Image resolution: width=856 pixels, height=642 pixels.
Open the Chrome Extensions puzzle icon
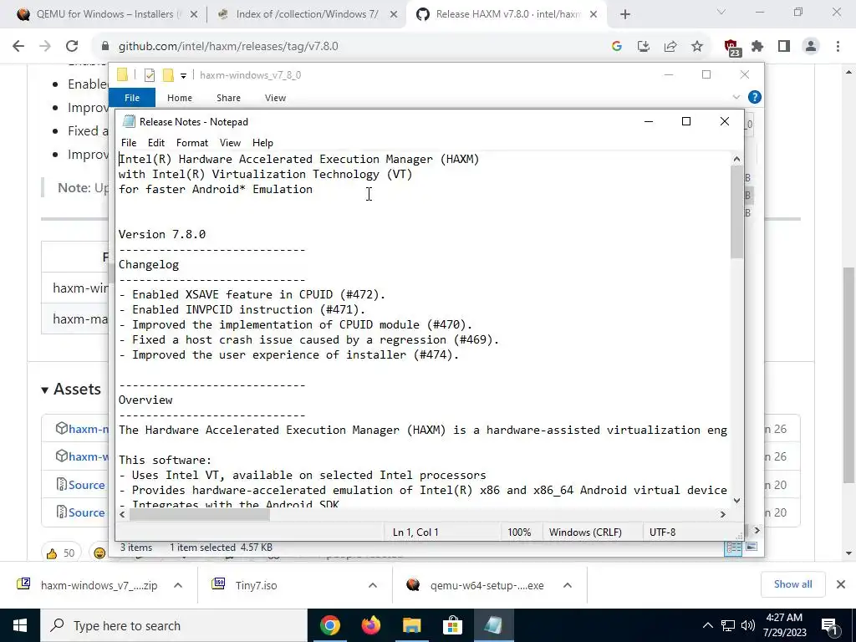coord(757,47)
